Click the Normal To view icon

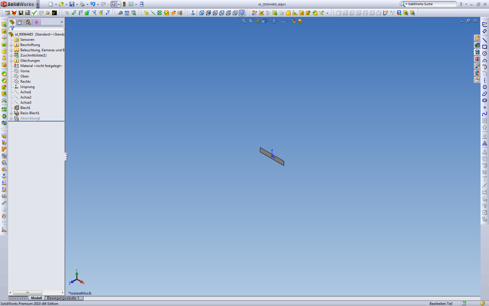click(193, 13)
